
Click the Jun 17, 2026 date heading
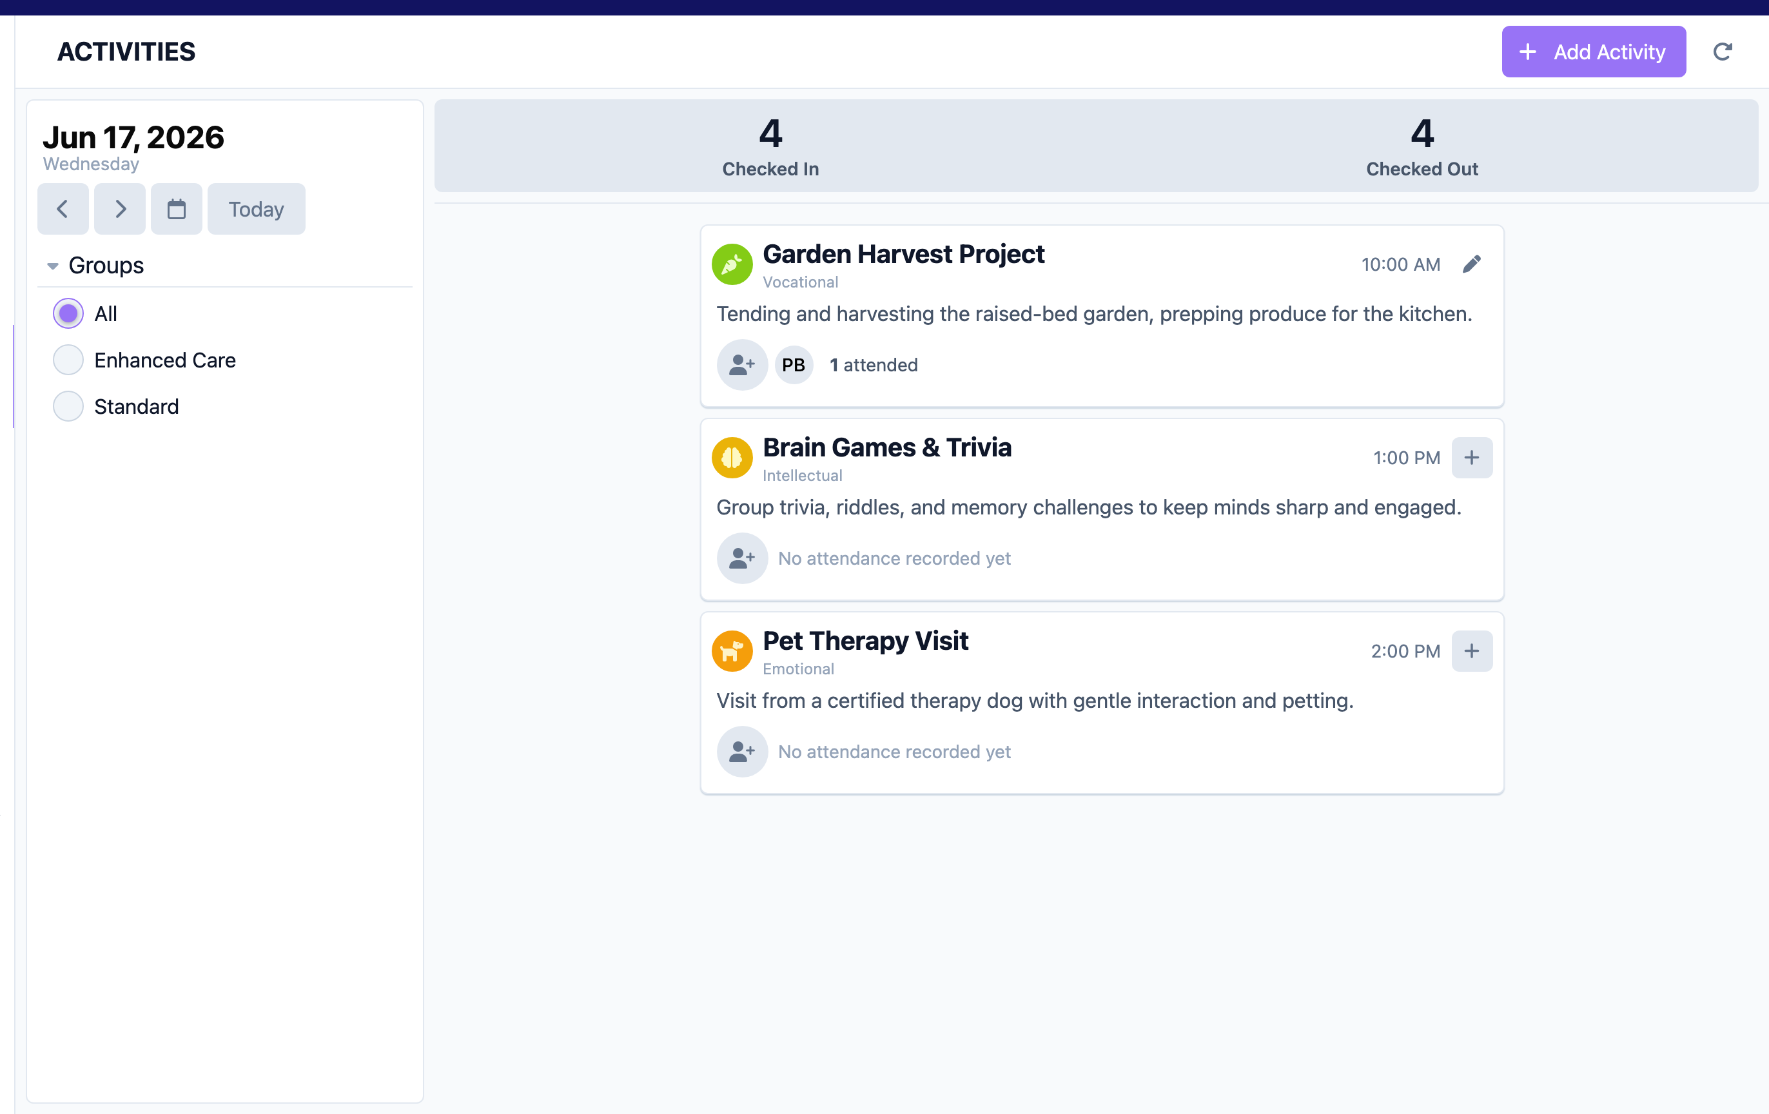pos(133,137)
